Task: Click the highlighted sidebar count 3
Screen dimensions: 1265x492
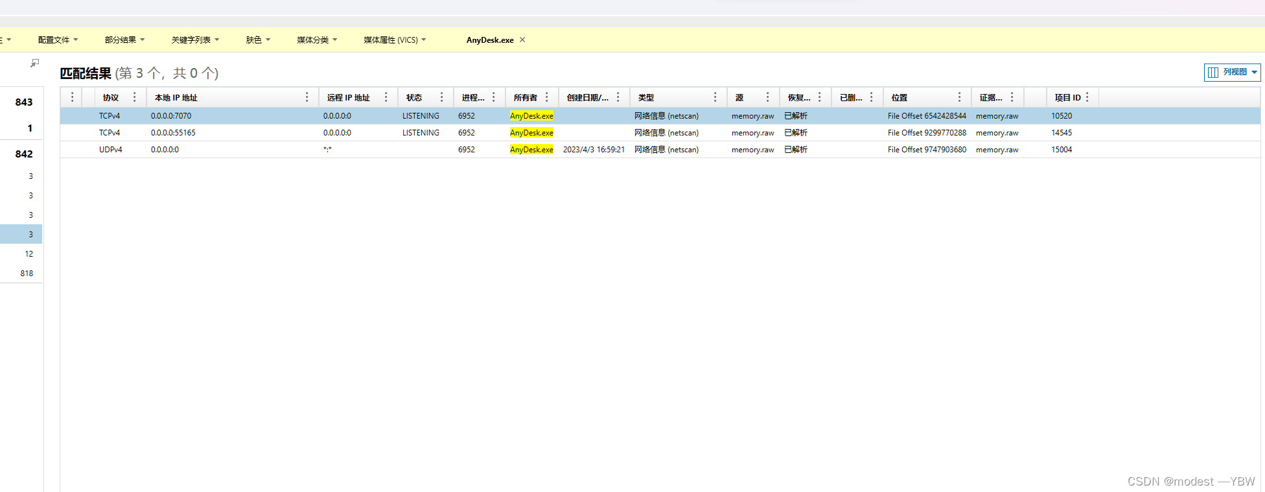Action: click(x=21, y=234)
